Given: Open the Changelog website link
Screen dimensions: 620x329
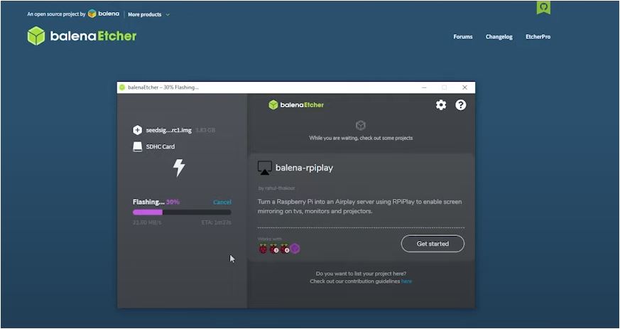Looking at the screenshot, I should 499,37.
